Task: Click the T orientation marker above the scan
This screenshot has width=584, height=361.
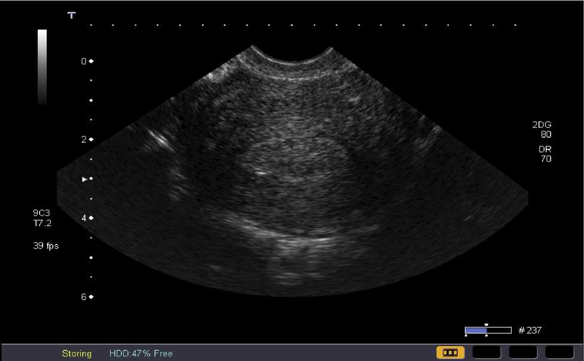Action: 72,16
